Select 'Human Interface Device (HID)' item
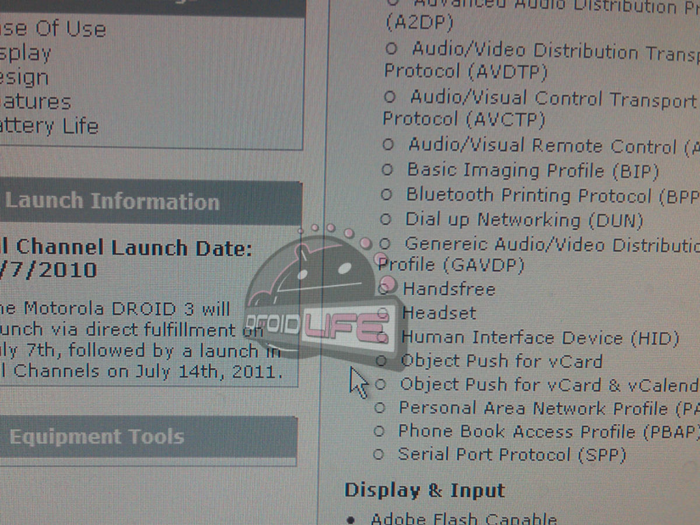Viewport: 700px width, 525px height. 540,338
